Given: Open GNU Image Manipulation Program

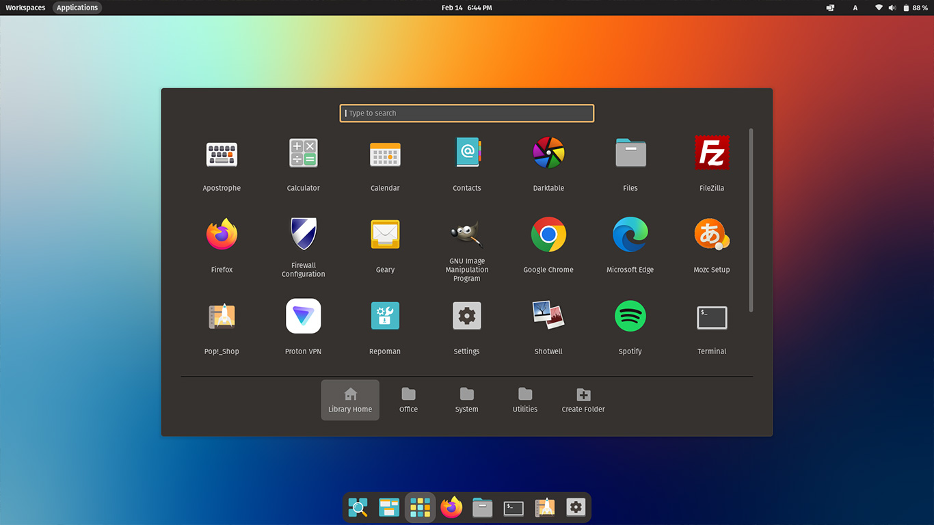Looking at the screenshot, I should [467, 249].
